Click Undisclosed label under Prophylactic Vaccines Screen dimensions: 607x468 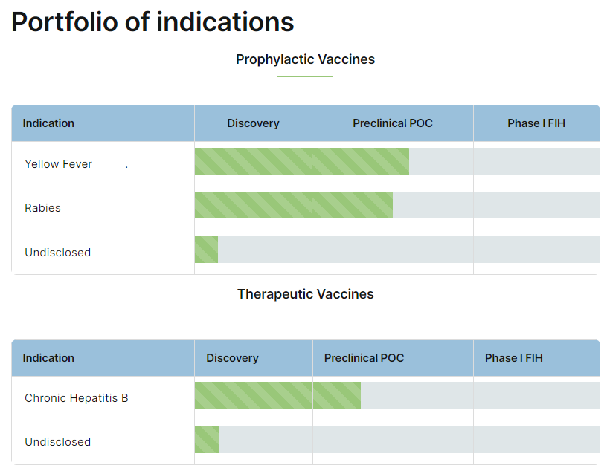coord(57,253)
